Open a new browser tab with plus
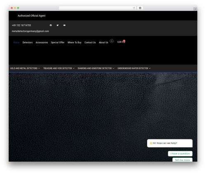Viewport: 206px width, 174px height. (195, 9)
